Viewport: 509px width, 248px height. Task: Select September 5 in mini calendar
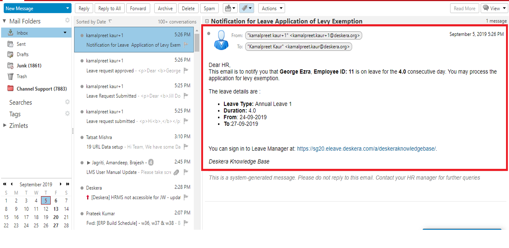coord(46,200)
